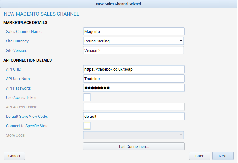The width and height of the screenshot is (238, 163).
Task: Click the Marketplace Details heading
Action: tap(25, 23)
